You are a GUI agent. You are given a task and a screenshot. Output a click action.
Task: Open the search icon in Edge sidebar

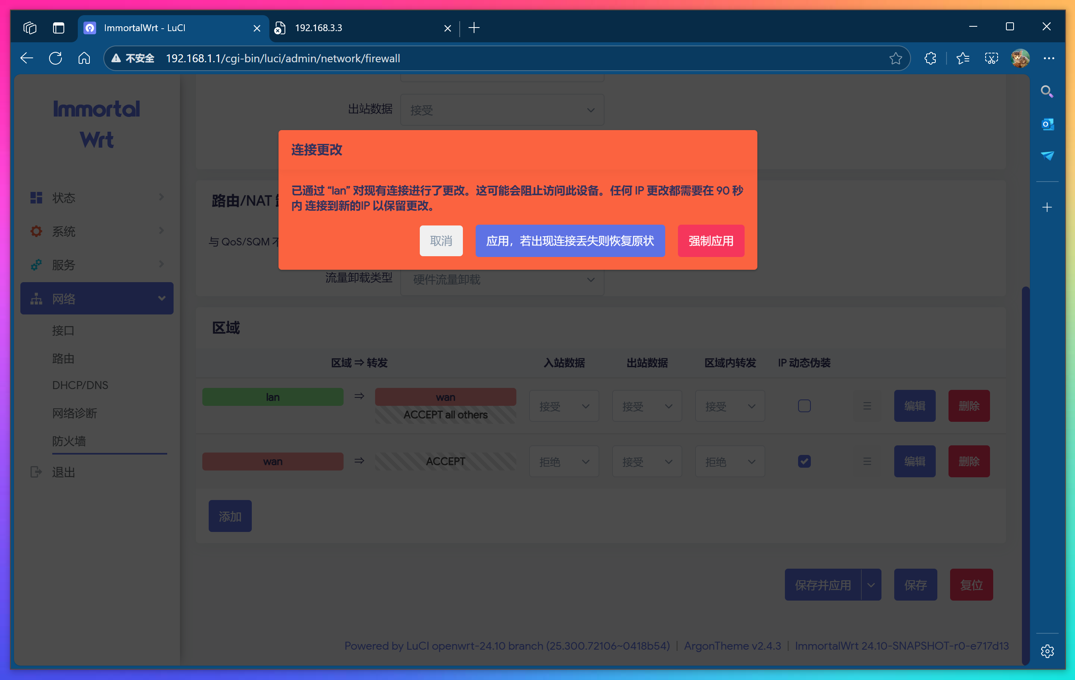1047,91
